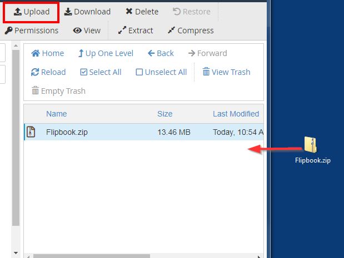Click Empty Trash

click(58, 91)
